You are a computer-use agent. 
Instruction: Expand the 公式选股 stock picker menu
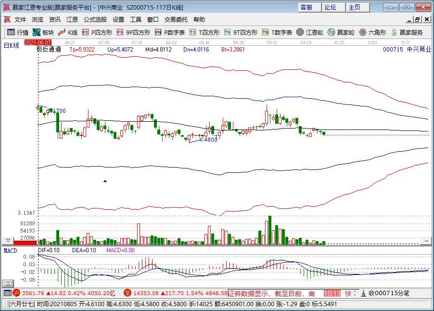96,19
